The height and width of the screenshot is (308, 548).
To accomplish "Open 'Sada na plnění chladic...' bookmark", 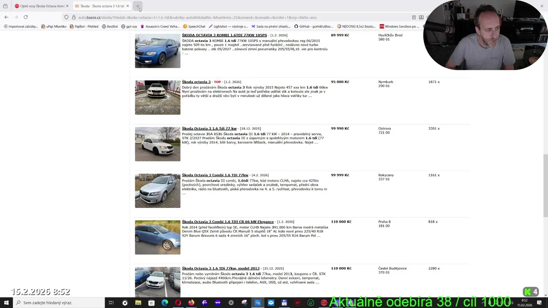I will coord(271,27).
